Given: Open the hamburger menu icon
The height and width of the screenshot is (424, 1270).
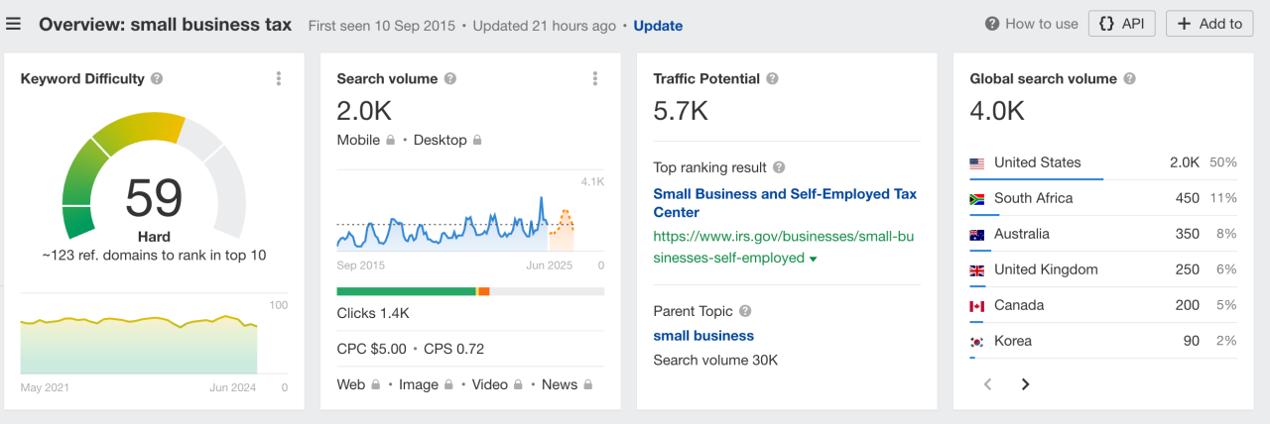Looking at the screenshot, I should 13,24.
